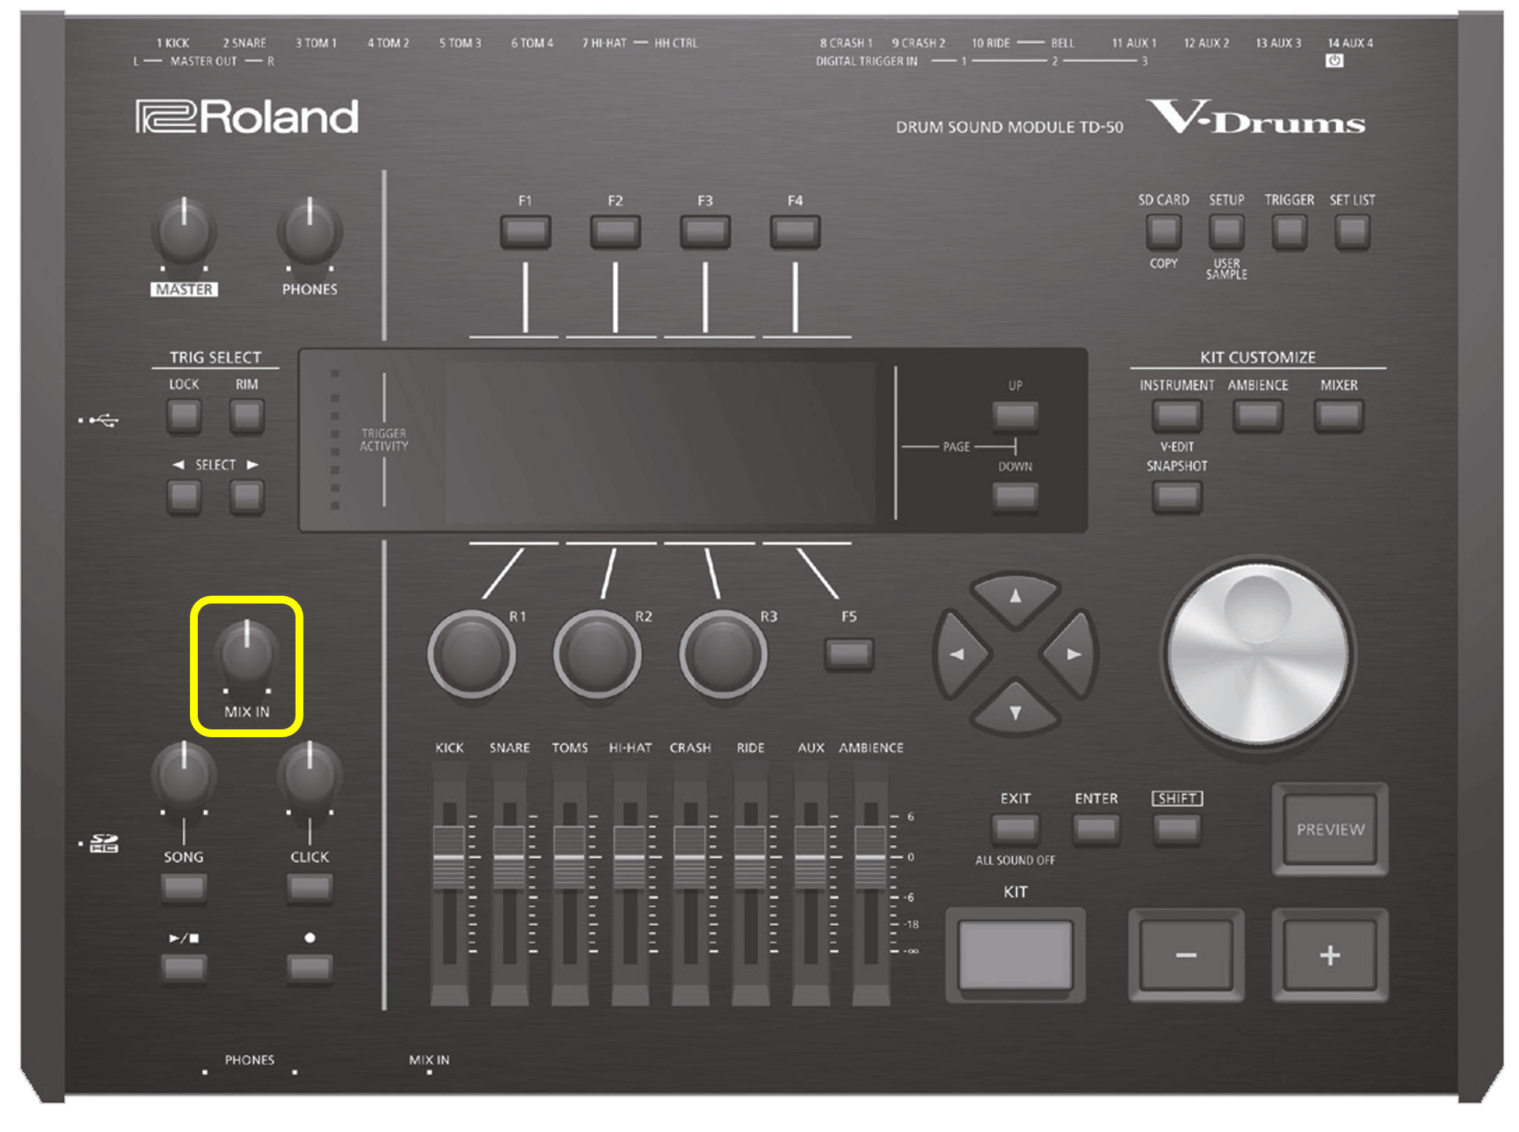Open the CLICK settings button
The width and height of the screenshot is (1519, 1132).
(x=310, y=888)
